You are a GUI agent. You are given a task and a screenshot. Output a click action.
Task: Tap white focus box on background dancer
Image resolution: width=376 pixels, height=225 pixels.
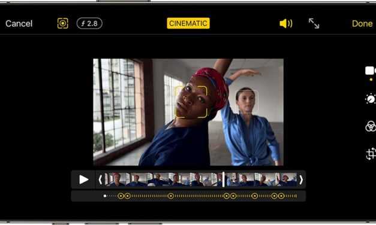(x=246, y=101)
